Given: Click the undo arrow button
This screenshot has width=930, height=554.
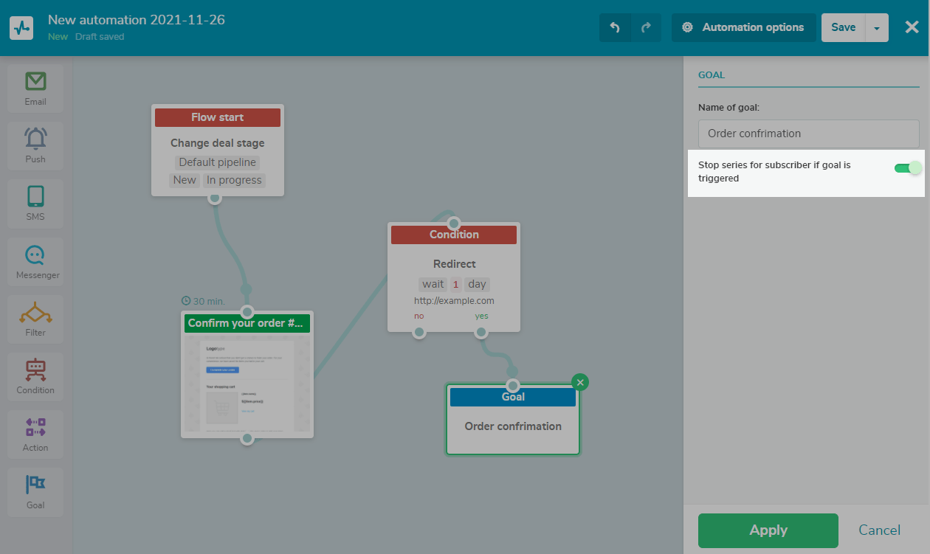Looking at the screenshot, I should pos(615,27).
